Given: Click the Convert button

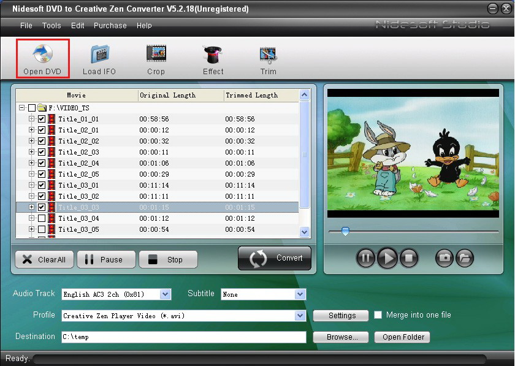Looking at the screenshot, I should (x=275, y=258).
